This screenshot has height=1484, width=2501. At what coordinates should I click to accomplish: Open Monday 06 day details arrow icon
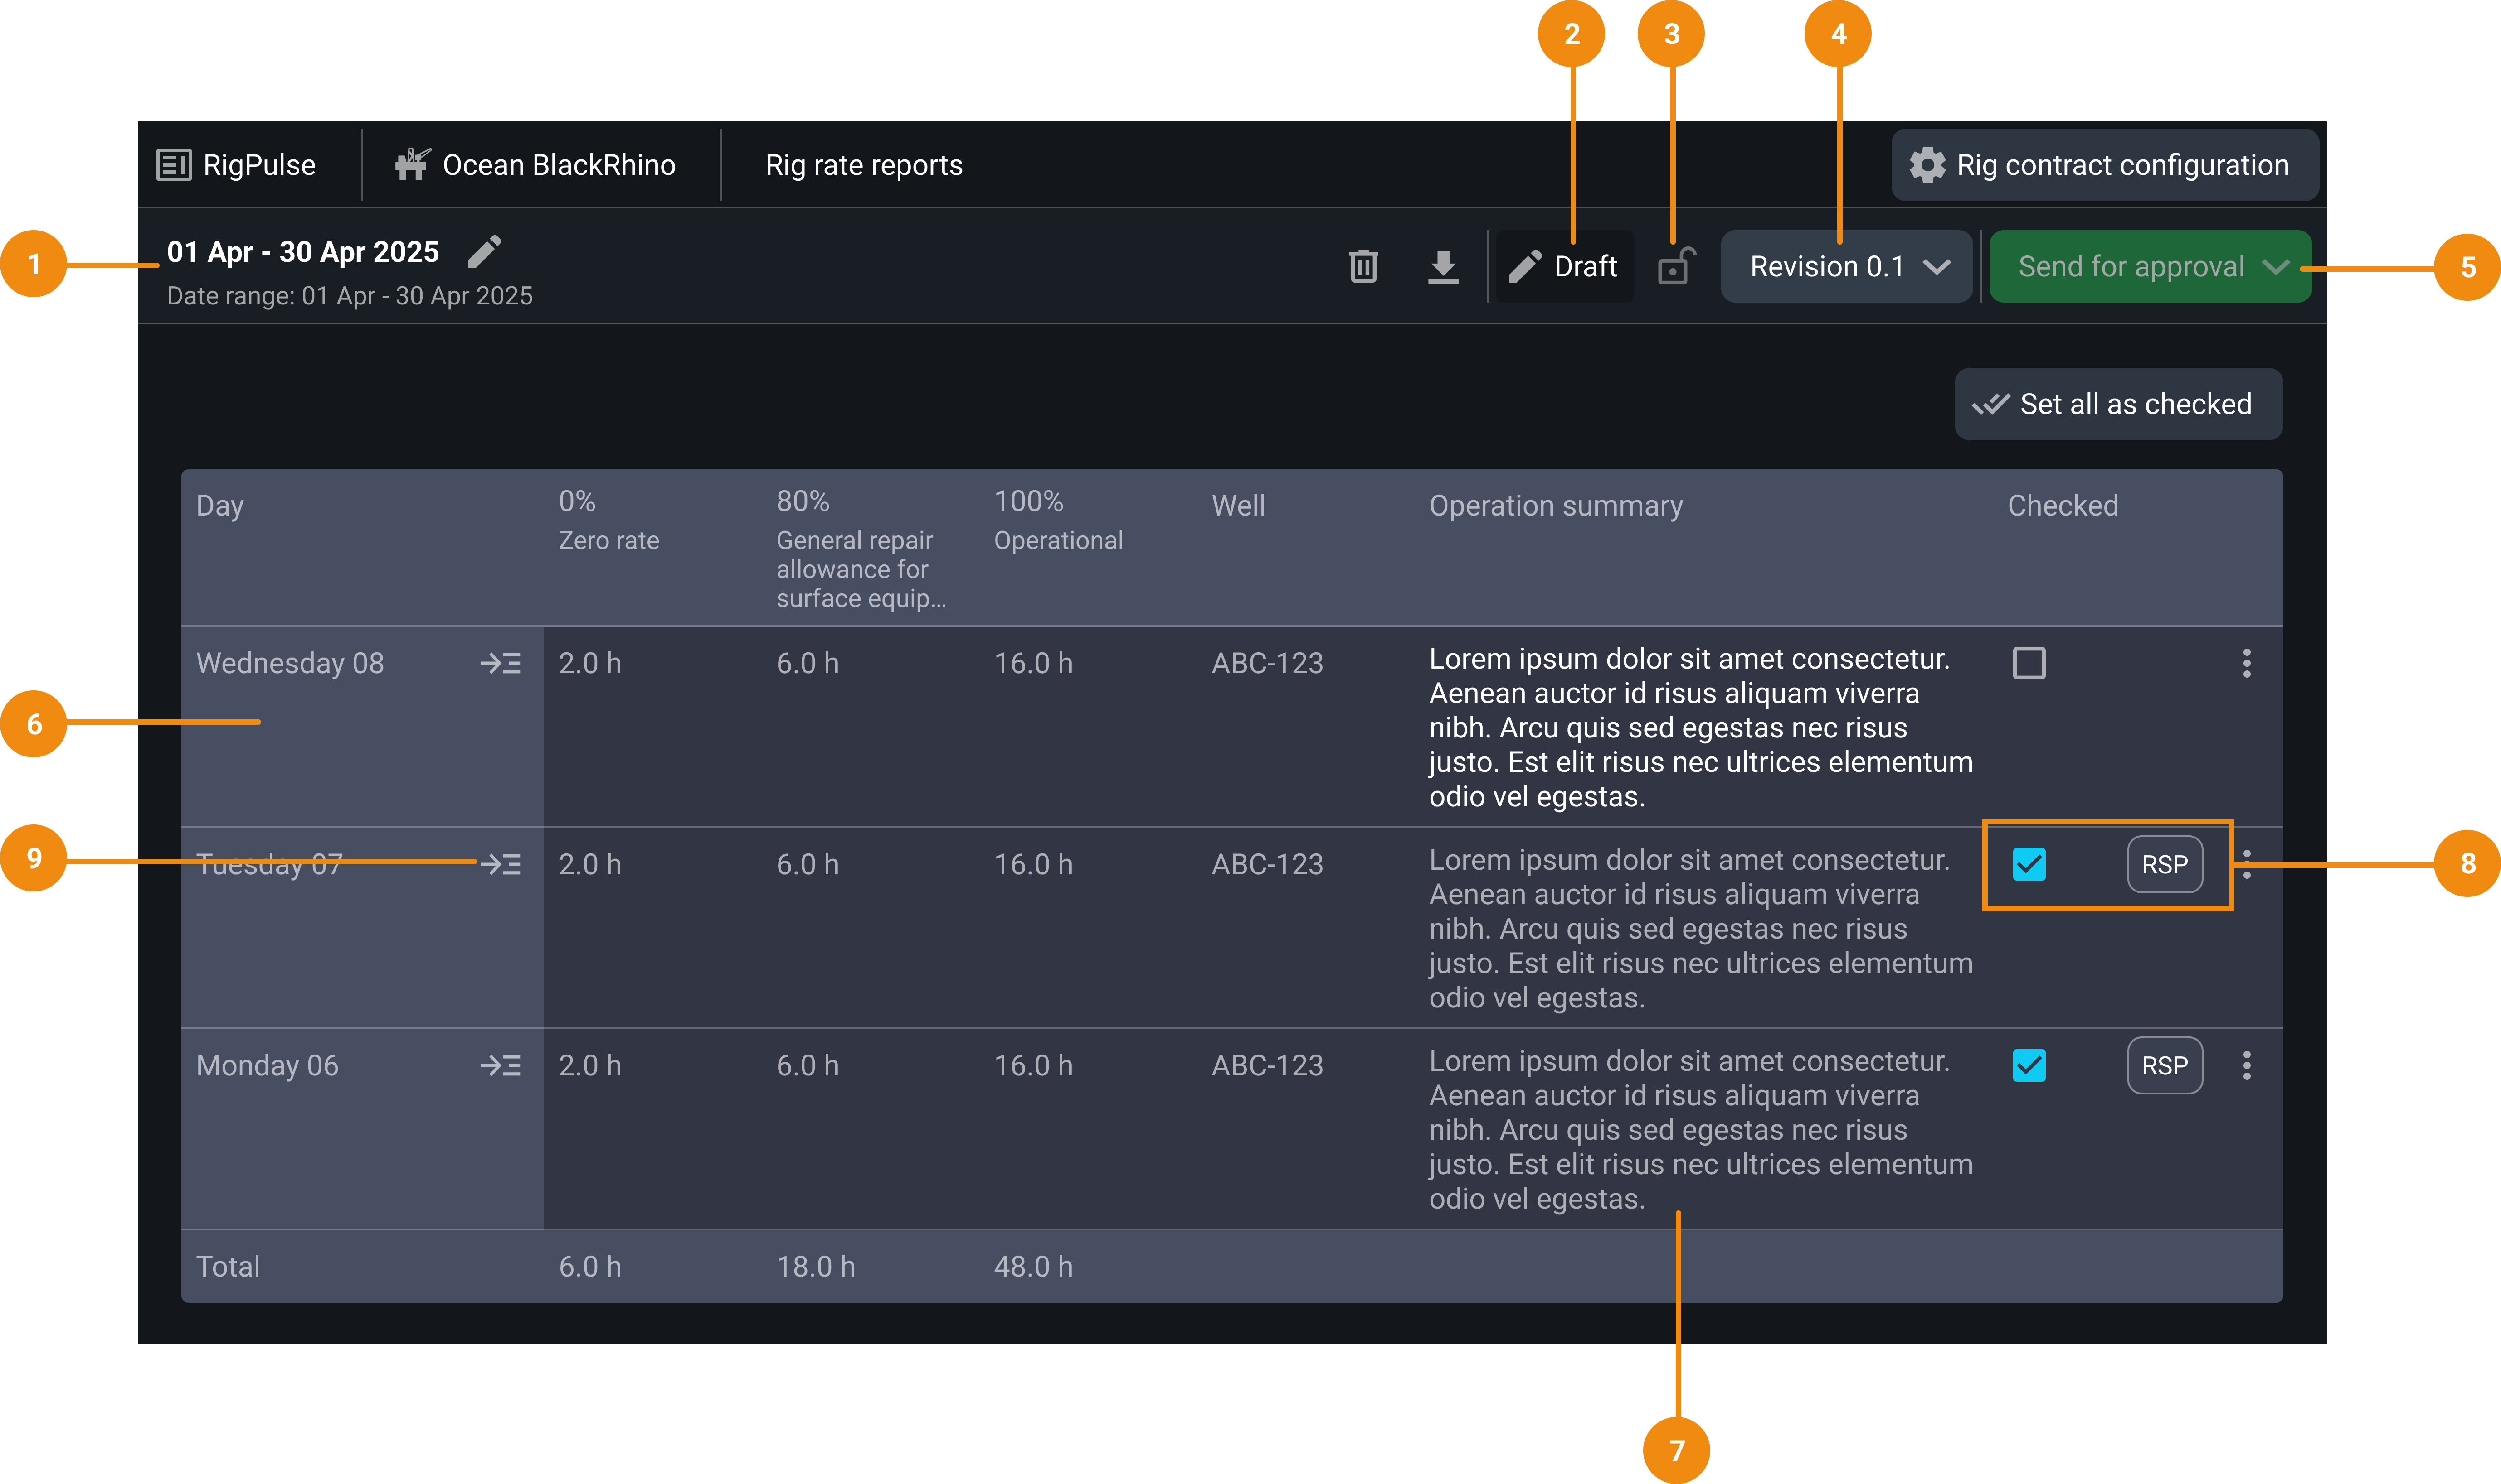point(501,1065)
